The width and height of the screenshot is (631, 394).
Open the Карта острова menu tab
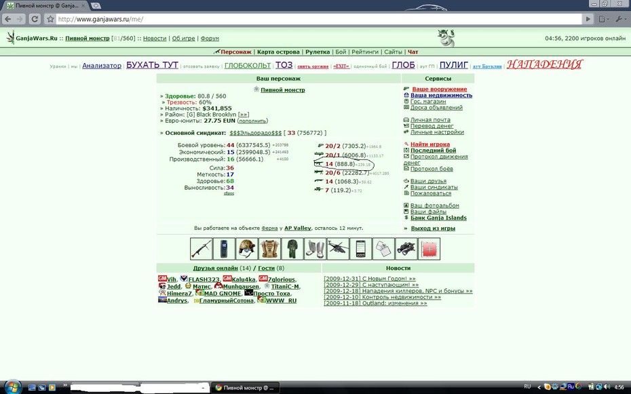click(x=278, y=52)
